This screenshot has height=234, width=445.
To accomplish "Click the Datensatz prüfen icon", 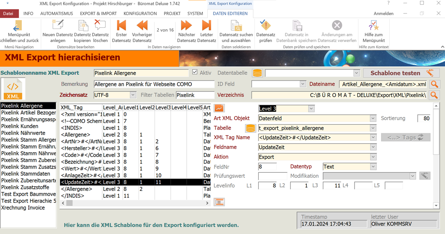I will click(265, 26).
